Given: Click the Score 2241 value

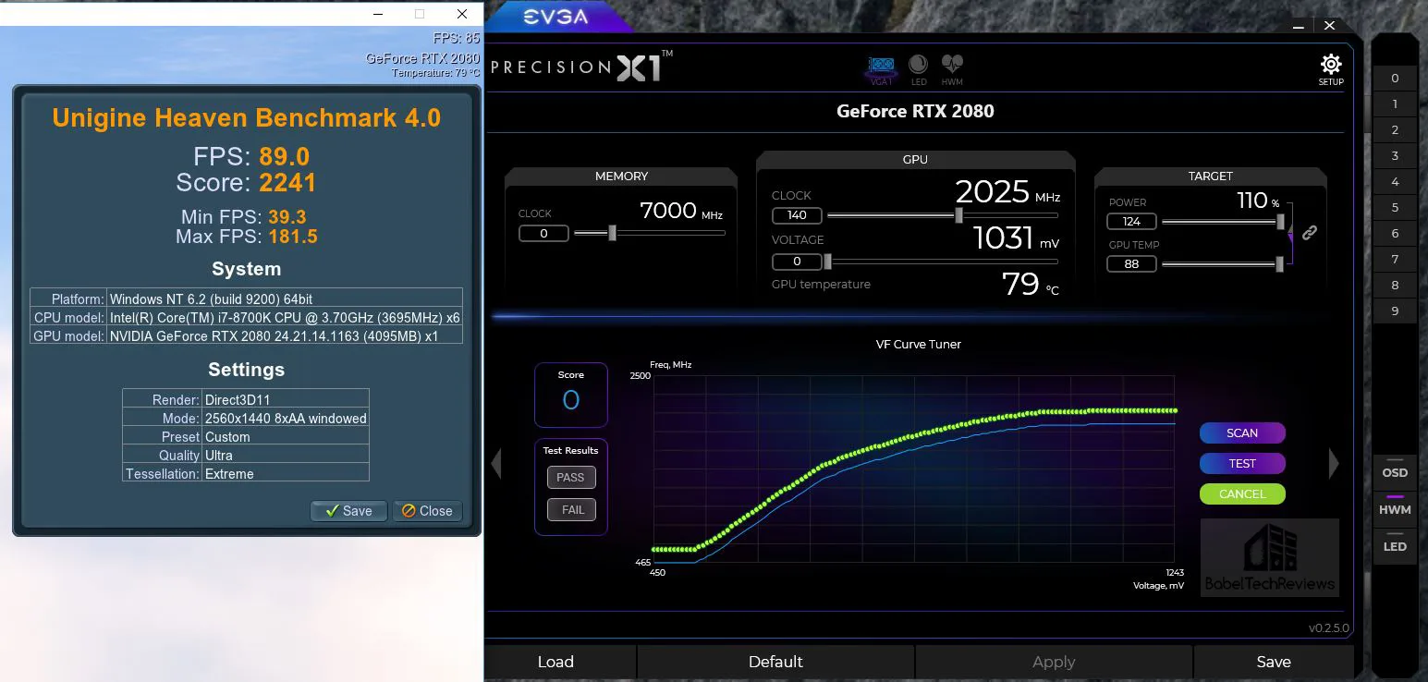Looking at the screenshot, I should point(287,183).
